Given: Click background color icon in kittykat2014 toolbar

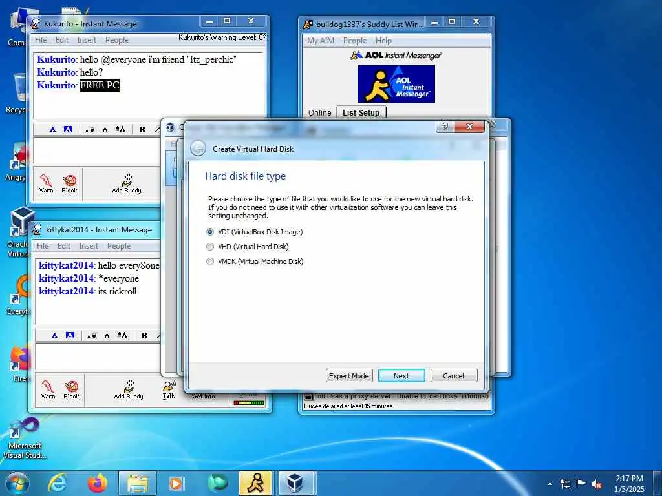Looking at the screenshot, I should click(x=70, y=335).
